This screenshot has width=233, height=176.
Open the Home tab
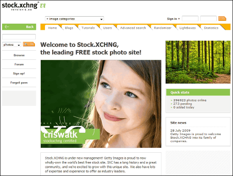tap(52, 28)
